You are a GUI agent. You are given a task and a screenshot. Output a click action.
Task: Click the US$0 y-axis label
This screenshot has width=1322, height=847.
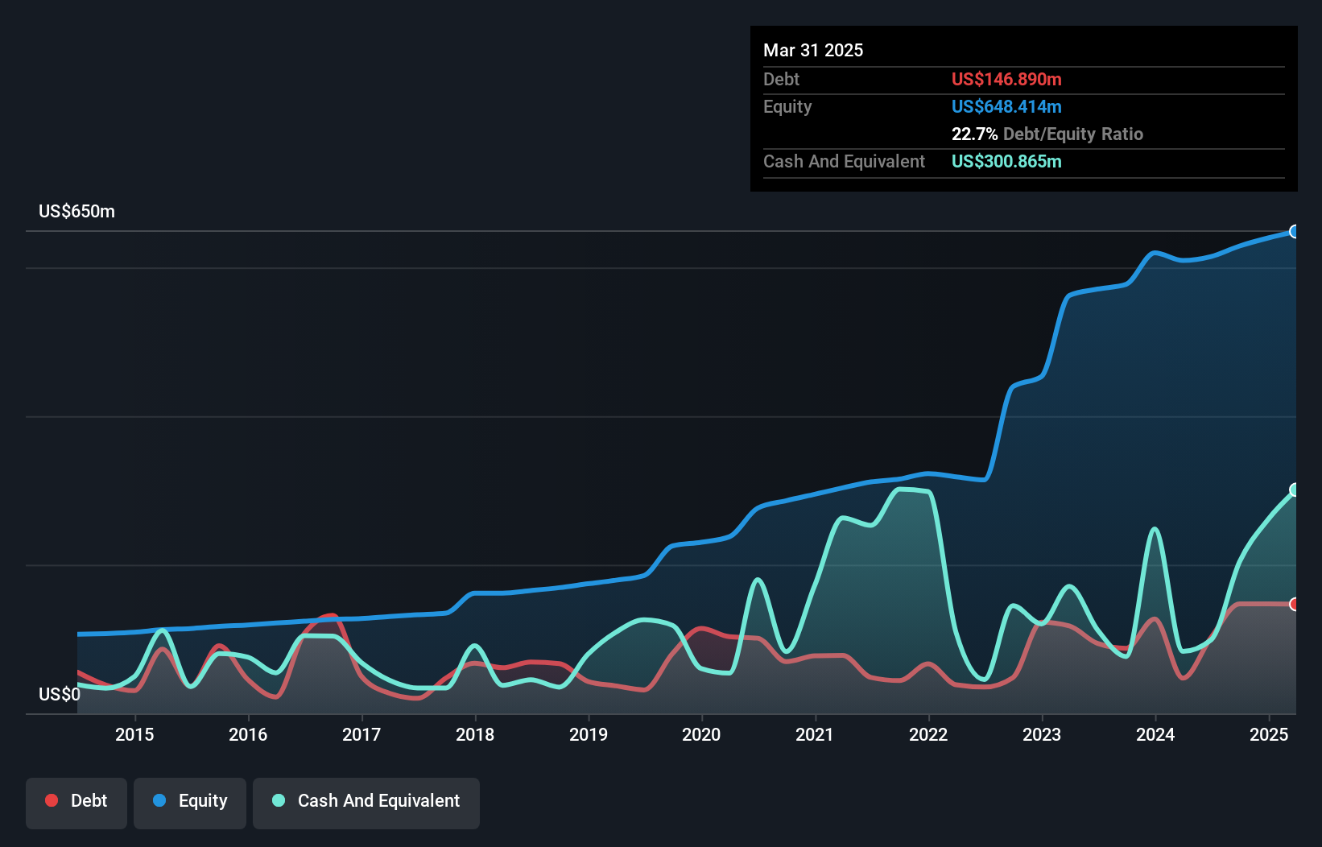(60, 694)
